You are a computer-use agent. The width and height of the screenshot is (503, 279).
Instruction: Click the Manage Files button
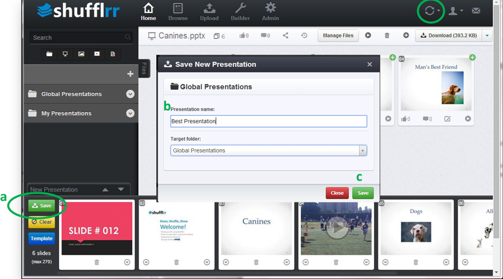point(338,35)
